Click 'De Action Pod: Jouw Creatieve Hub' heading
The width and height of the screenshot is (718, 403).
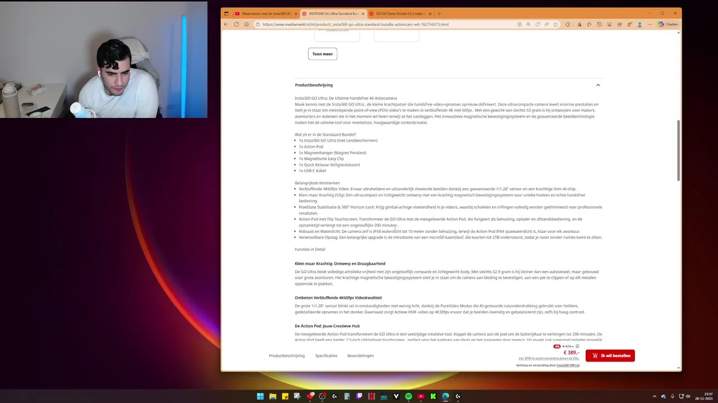point(327,326)
